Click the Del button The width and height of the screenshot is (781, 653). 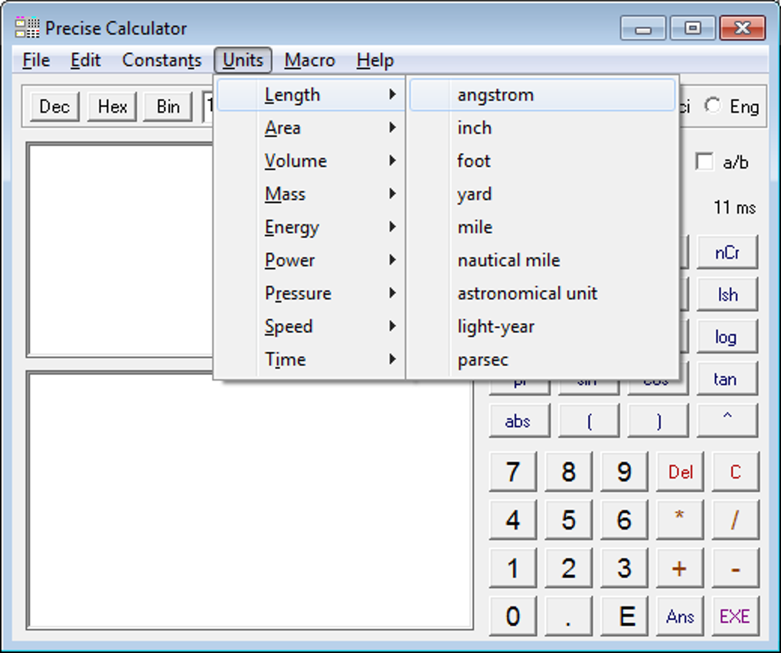point(680,472)
